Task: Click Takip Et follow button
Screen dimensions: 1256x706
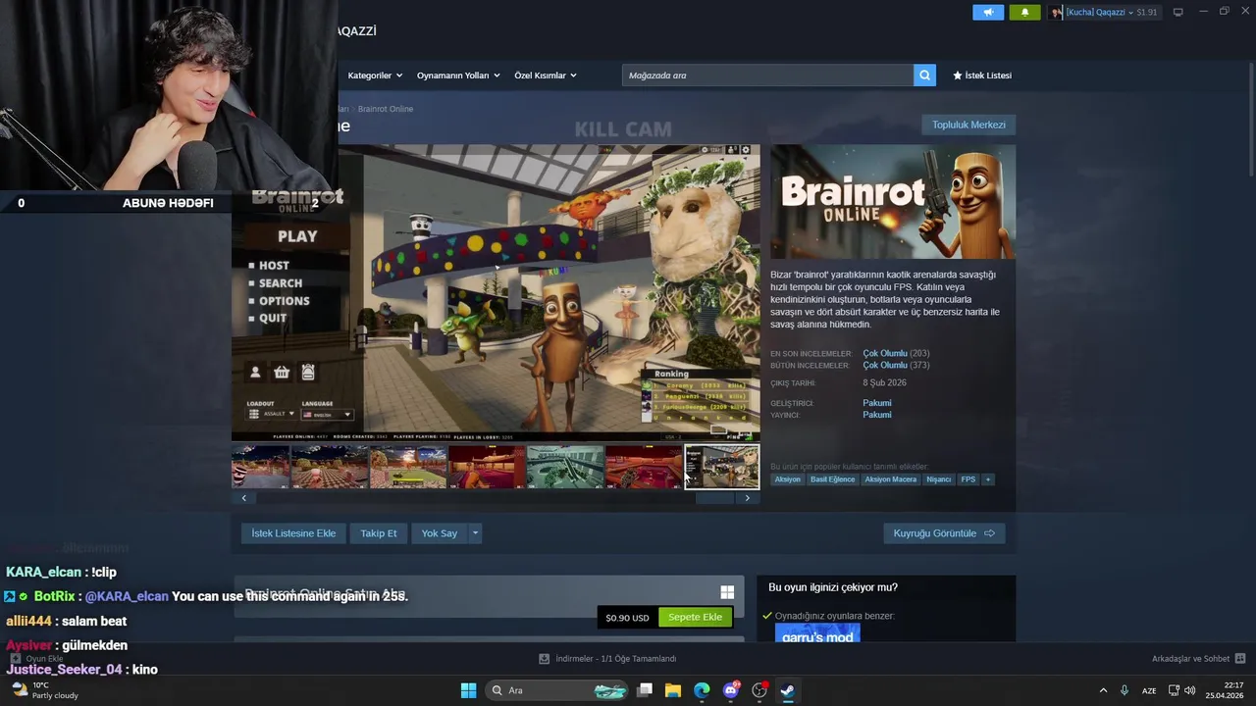Action: coord(379,533)
